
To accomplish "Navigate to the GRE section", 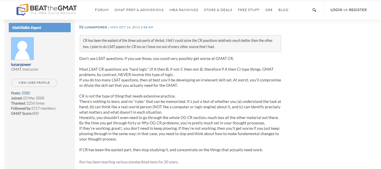I will point(269,10).
